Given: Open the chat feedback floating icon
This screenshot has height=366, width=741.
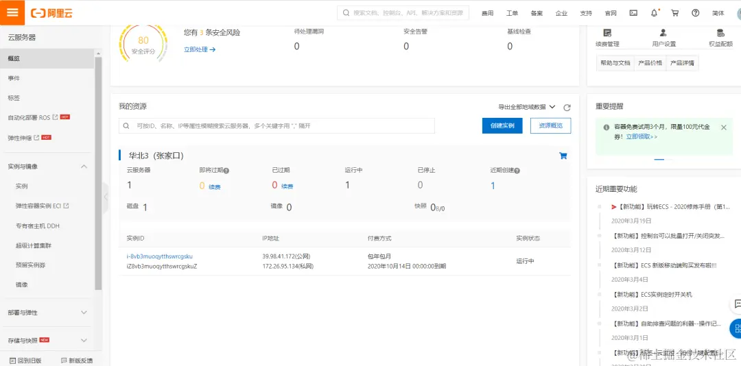Looking at the screenshot, I should [736, 304].
